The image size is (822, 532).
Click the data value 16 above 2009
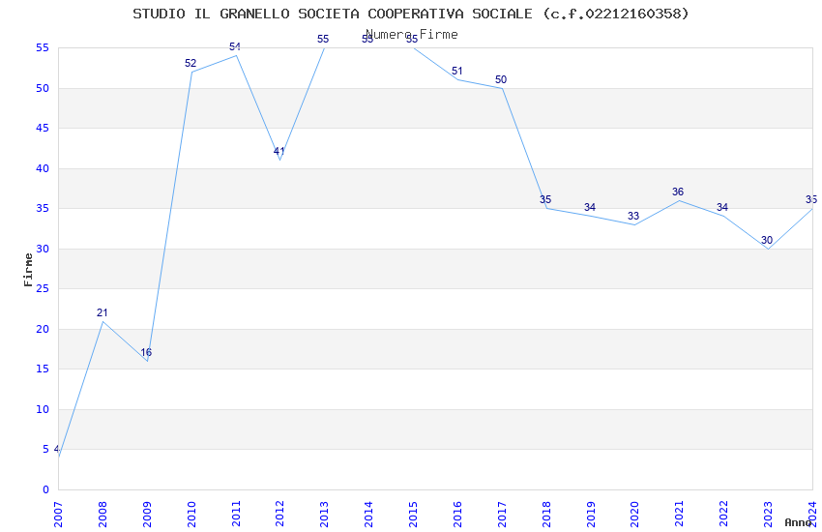coord(146,353)
